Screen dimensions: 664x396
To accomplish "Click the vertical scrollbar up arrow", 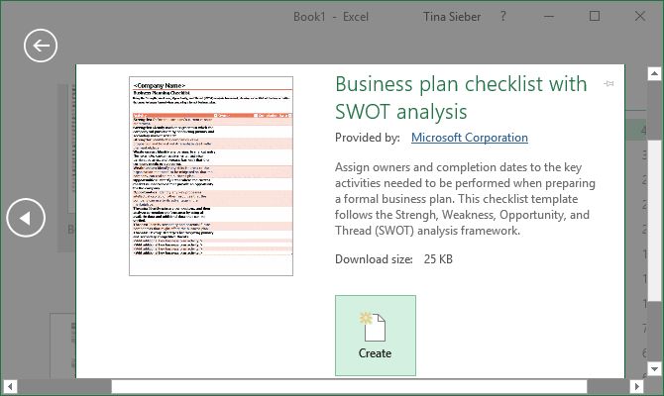I will 654,73.
